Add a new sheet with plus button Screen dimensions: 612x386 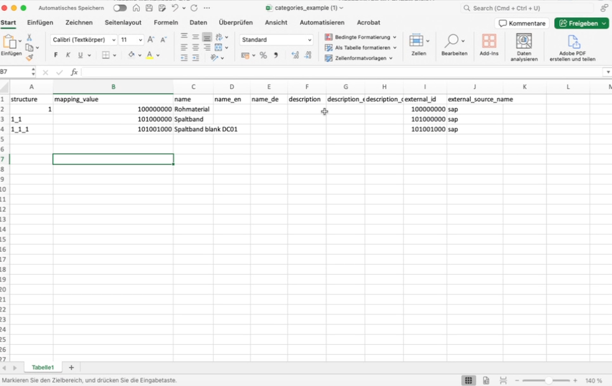[x=71, y=368]
